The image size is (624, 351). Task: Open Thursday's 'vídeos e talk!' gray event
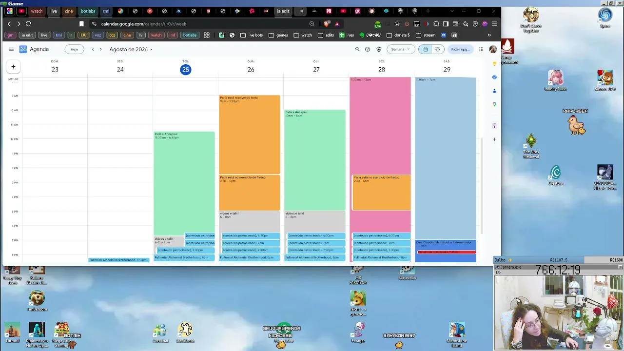315,222
